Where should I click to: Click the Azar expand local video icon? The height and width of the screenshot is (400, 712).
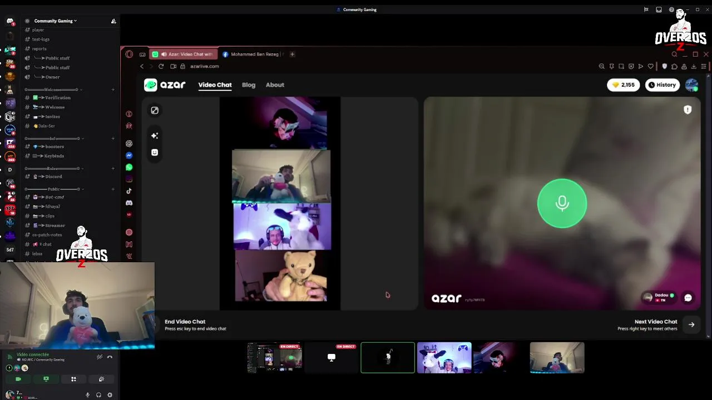[155, 111]
